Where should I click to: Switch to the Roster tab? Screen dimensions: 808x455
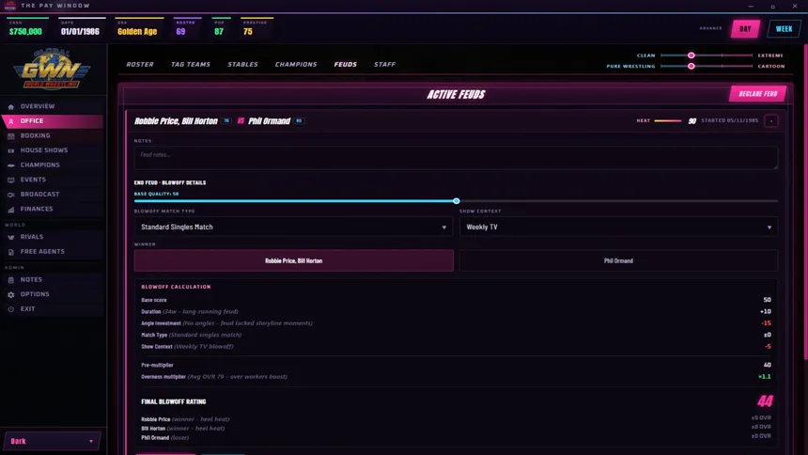tap(140, 65)
